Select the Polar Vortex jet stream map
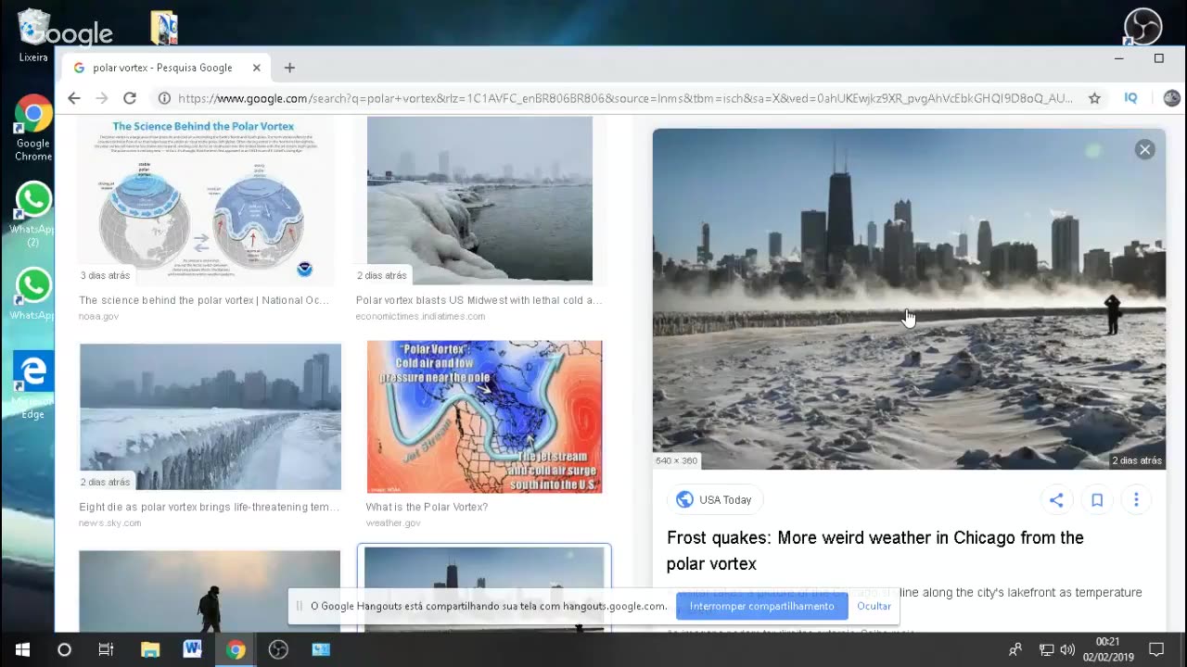 [484, 417]
